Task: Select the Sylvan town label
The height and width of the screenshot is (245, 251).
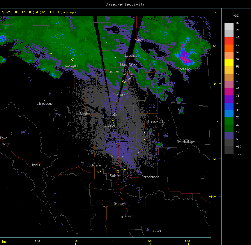Action: 114,71
